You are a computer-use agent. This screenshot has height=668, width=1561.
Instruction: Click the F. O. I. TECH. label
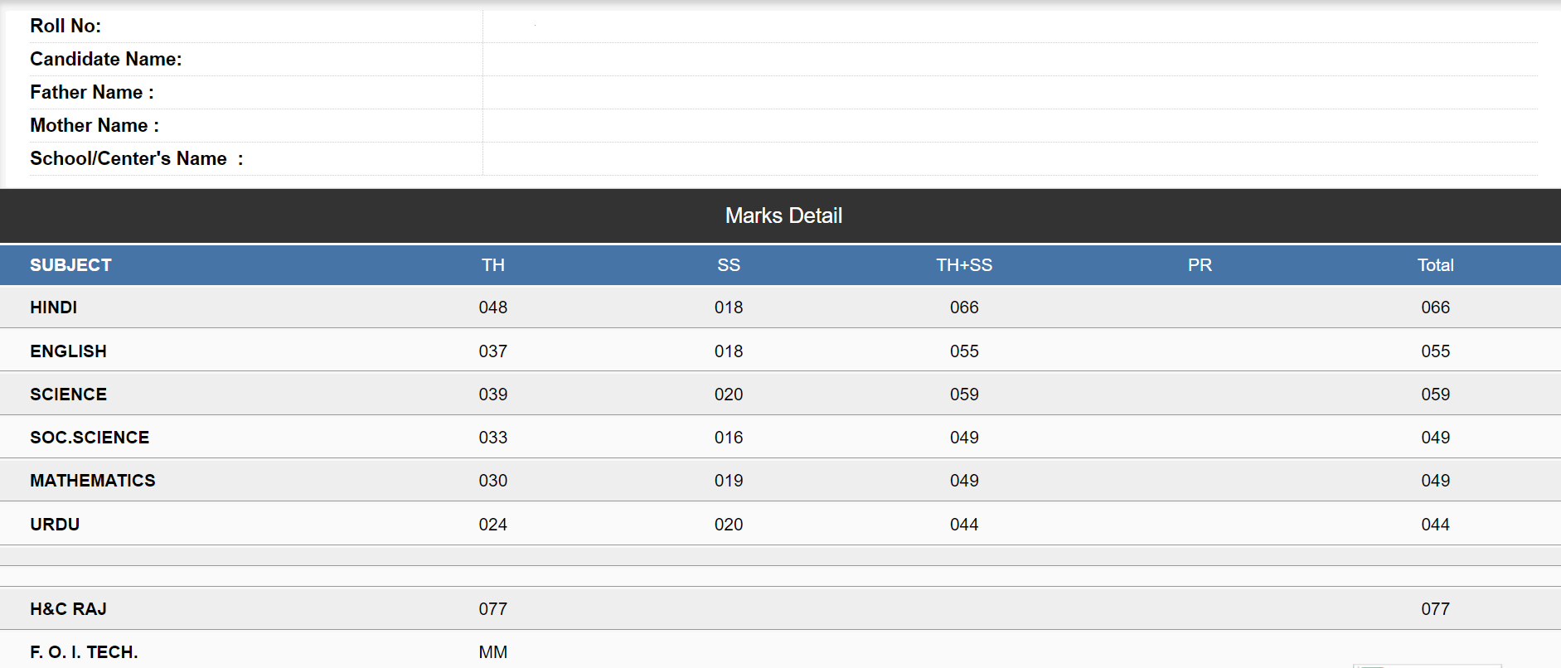[84, 652]
